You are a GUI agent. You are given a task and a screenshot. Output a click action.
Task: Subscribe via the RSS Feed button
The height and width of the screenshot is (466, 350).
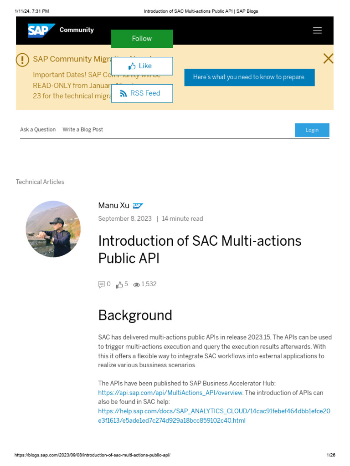(142, 93)
